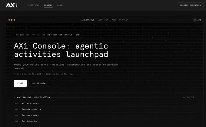This screenshot has height=127, width=206.
Task: Select the Partner routes factor
Action: (30, 115)
